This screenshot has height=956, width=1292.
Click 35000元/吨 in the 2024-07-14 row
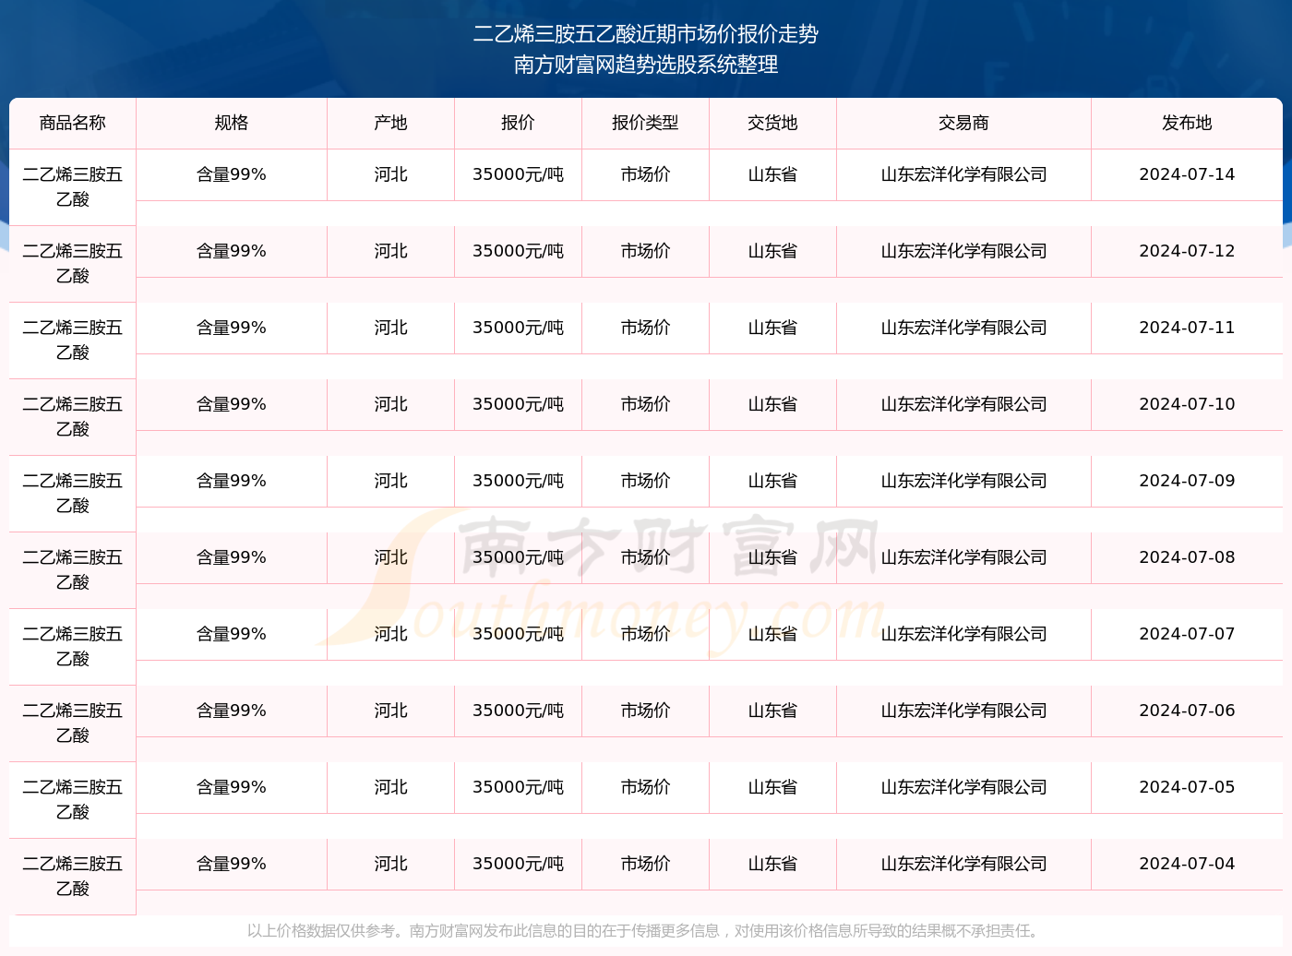pos(519,174)
